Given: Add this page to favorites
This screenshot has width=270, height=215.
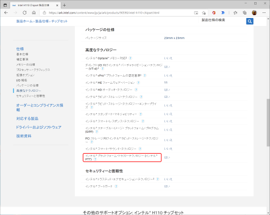Looking at the screenshot, I should coord(204,13).
